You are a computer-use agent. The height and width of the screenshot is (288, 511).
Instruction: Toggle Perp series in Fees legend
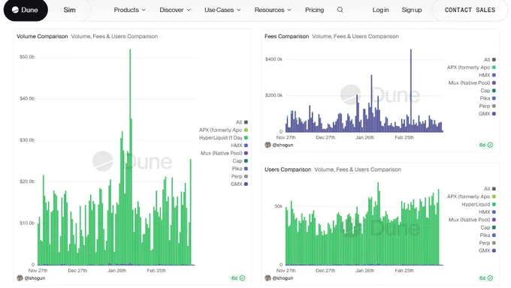click(x=488, y=106)
